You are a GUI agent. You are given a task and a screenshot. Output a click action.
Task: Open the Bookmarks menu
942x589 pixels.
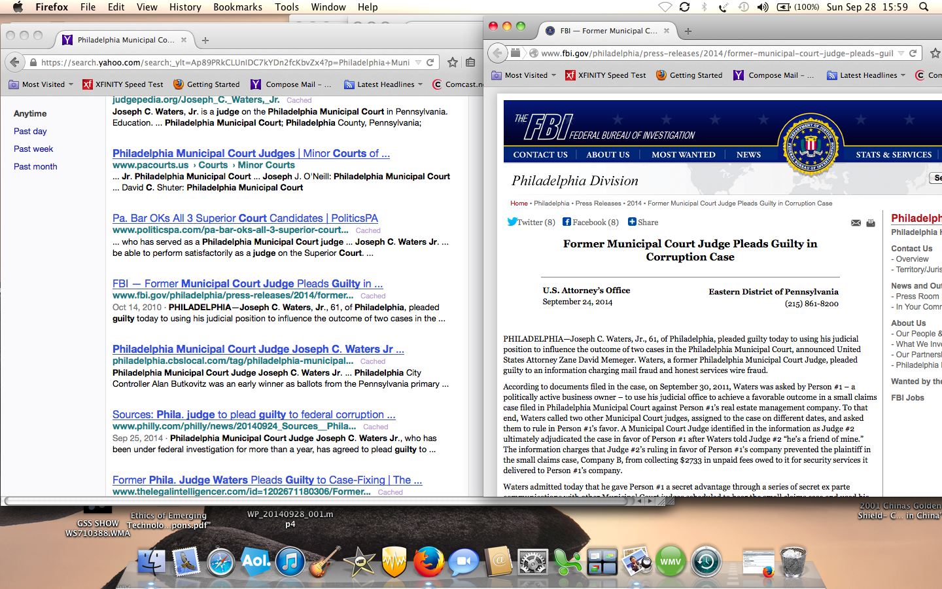[237, 7]
